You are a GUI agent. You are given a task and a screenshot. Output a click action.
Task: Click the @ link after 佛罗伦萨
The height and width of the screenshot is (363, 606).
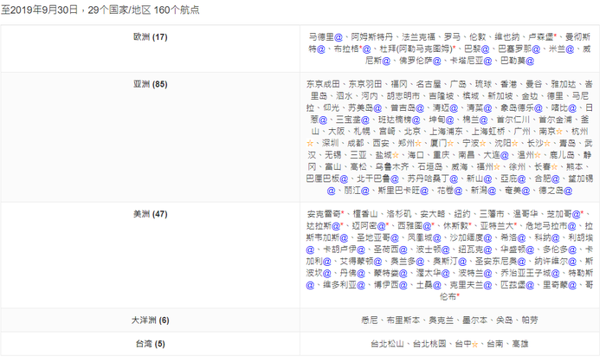pyautogui.click(x=436, y=62)
